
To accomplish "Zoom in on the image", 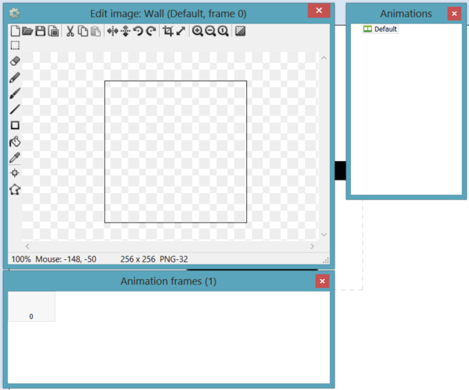I will tap(197, 31).
